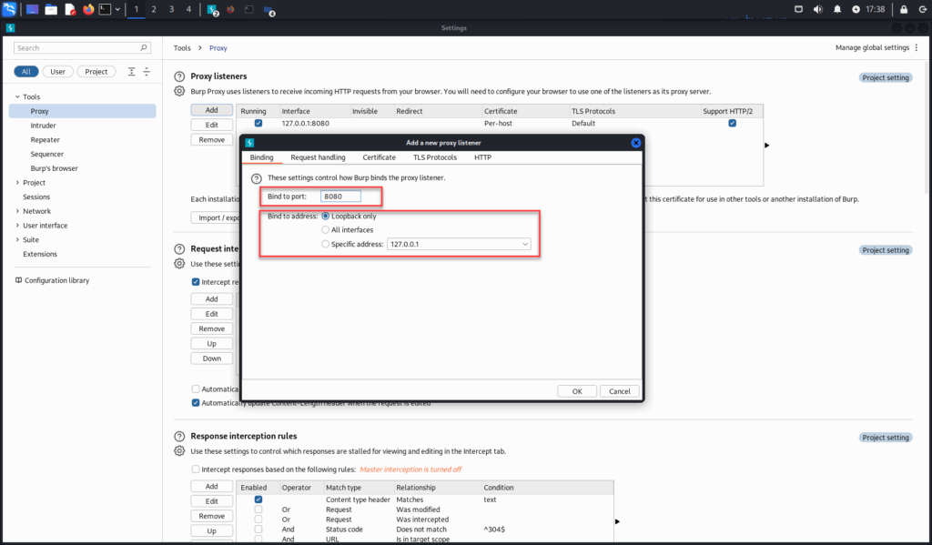Viewport: 932px width, 545px height.
Task: Select the Loopback only radio button
Action: 325,216
